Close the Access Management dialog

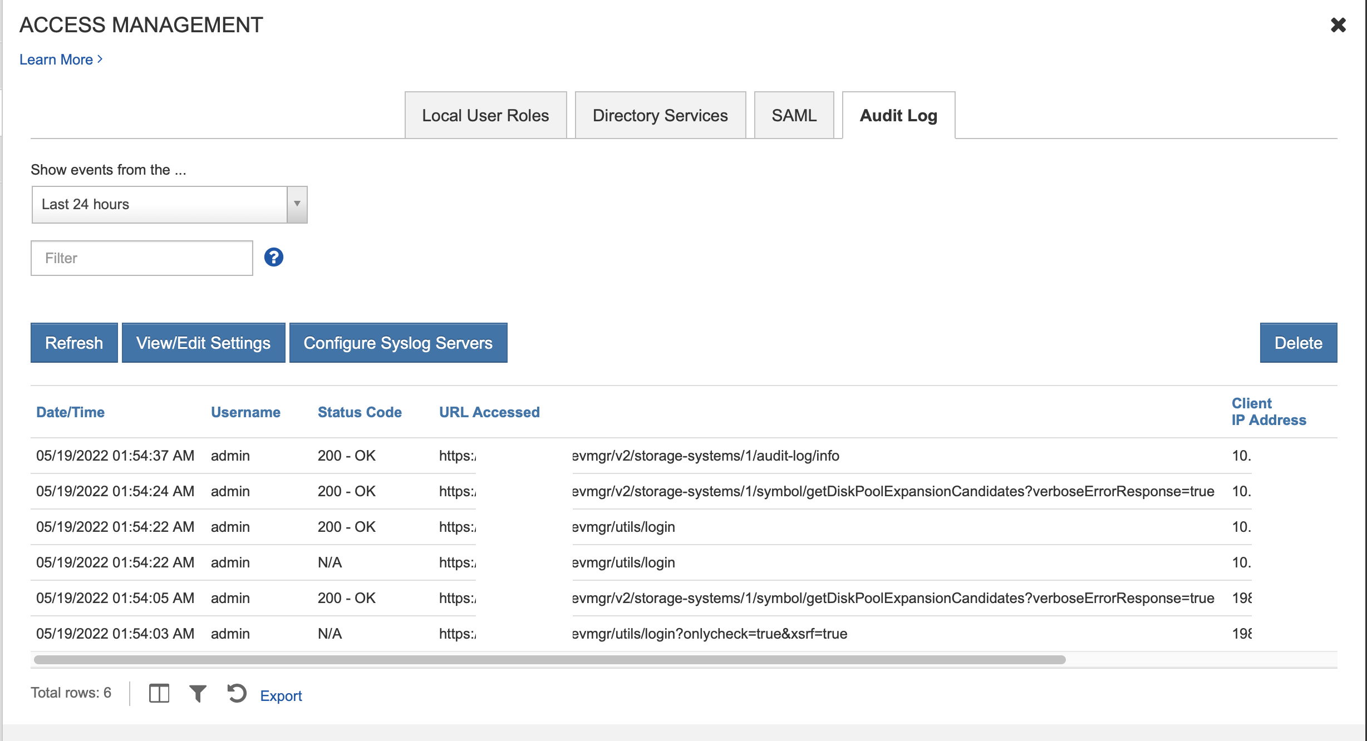(1338, 25)
